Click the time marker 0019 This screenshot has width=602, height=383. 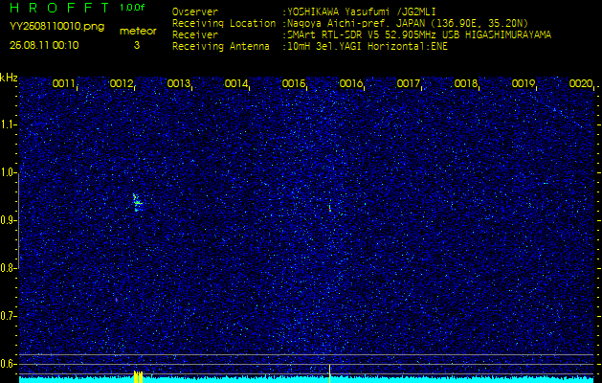524,83
